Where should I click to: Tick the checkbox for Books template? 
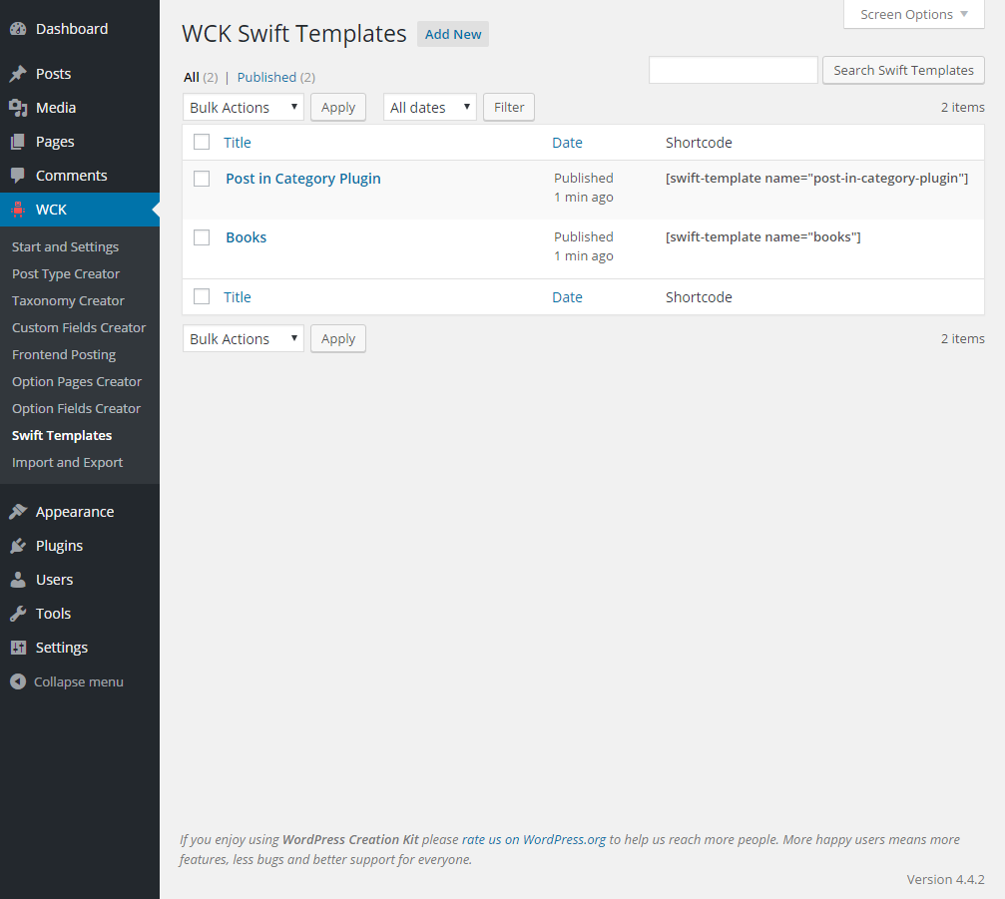pos(202,237)
